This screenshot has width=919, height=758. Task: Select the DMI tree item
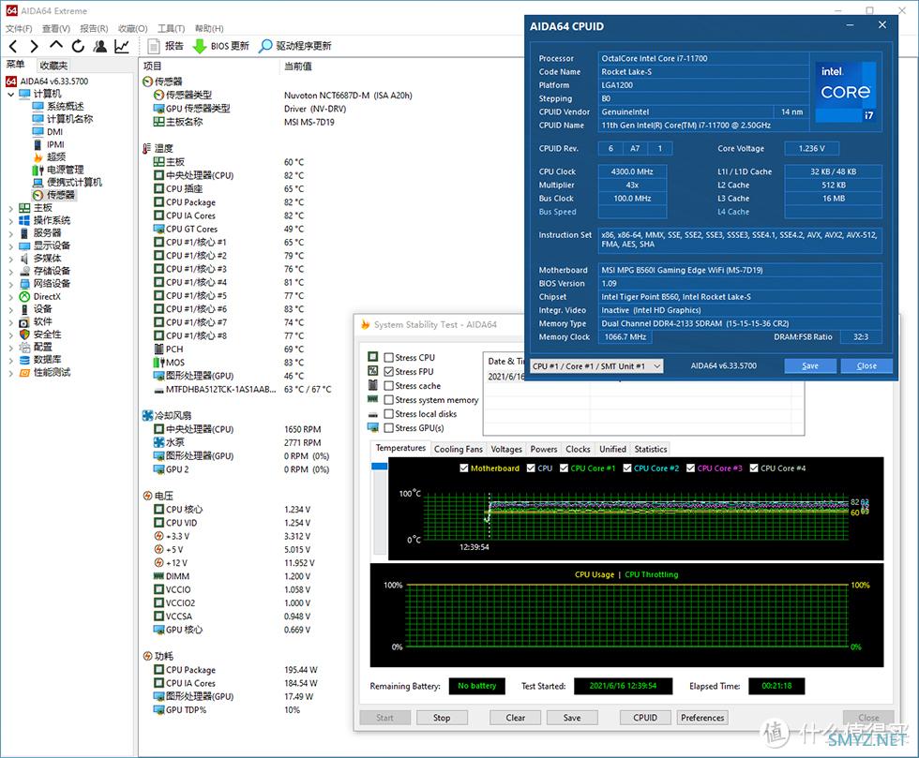coord(55,132)
